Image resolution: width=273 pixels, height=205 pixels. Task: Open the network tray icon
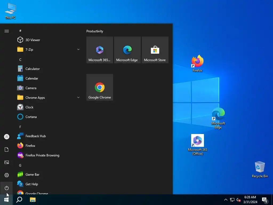click(232, 200)
